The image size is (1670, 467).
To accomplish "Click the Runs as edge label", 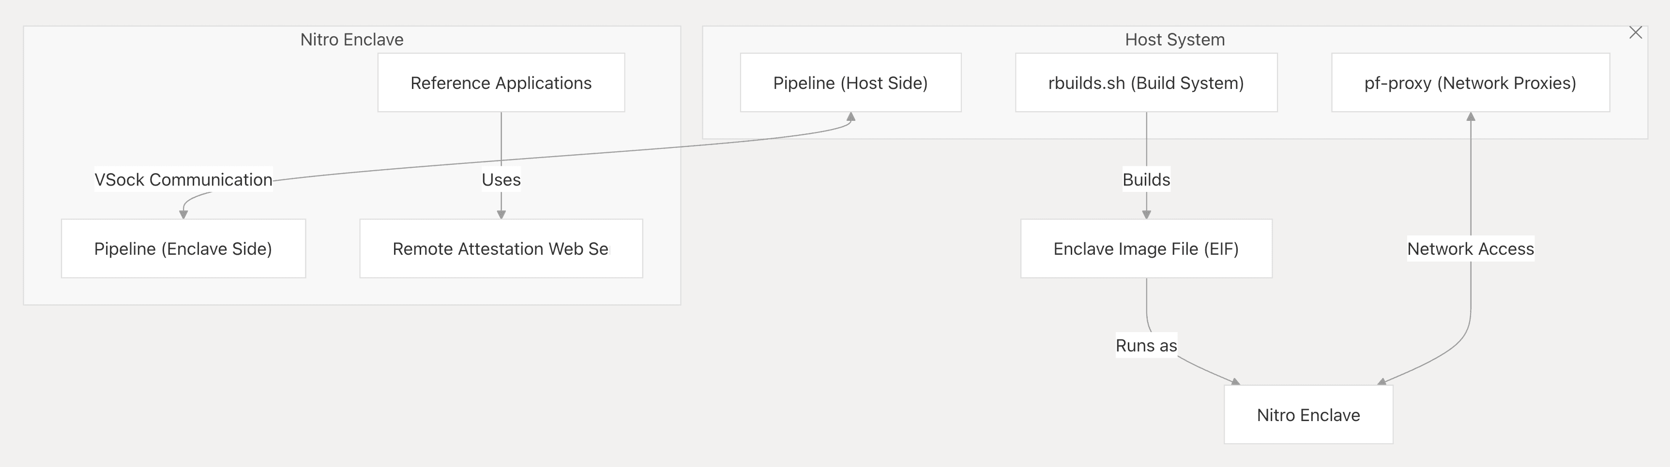I will (1146, 345).
